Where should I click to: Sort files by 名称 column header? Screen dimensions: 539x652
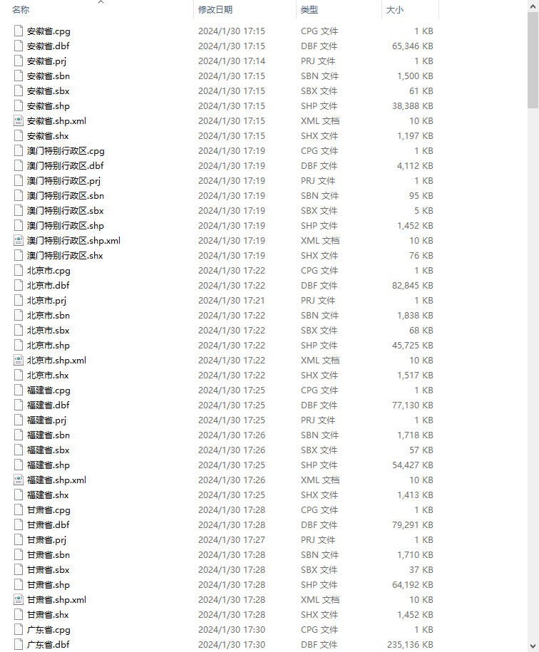21,9
